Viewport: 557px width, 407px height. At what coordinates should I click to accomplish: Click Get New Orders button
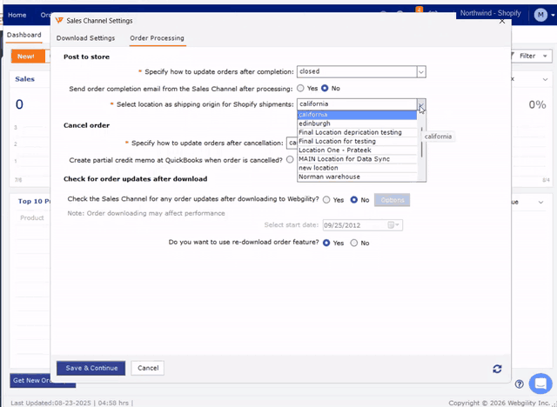[x=43, y=380]
